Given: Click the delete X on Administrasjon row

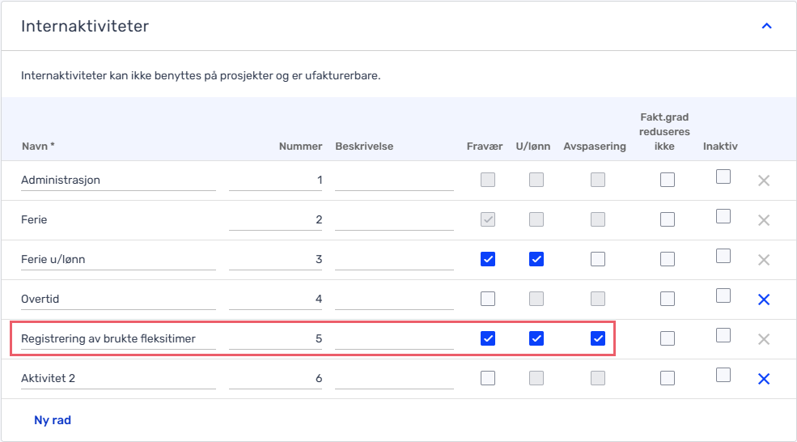Looking at the screenshot, I should pyautogui.click(x=764, y=181).
